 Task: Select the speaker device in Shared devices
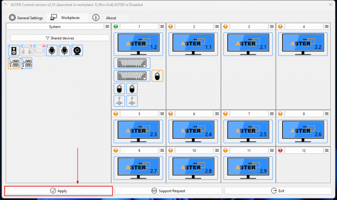[x=13, y=51]
